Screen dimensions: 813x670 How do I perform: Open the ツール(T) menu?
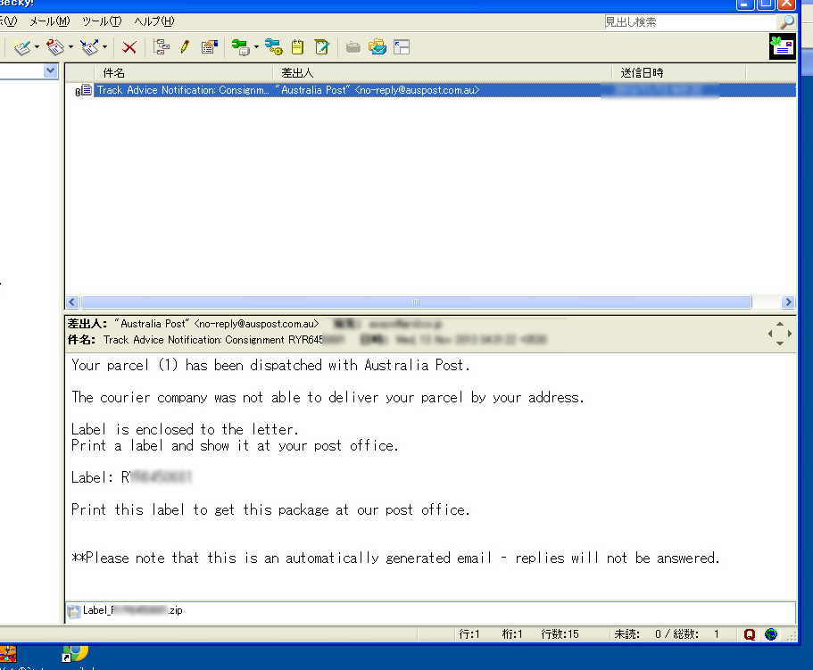point(102,21)
